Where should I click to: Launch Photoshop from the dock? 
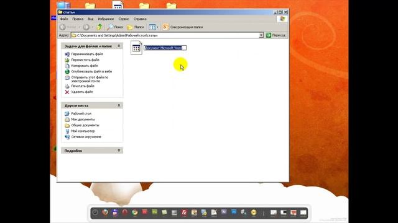coord(234,212)
